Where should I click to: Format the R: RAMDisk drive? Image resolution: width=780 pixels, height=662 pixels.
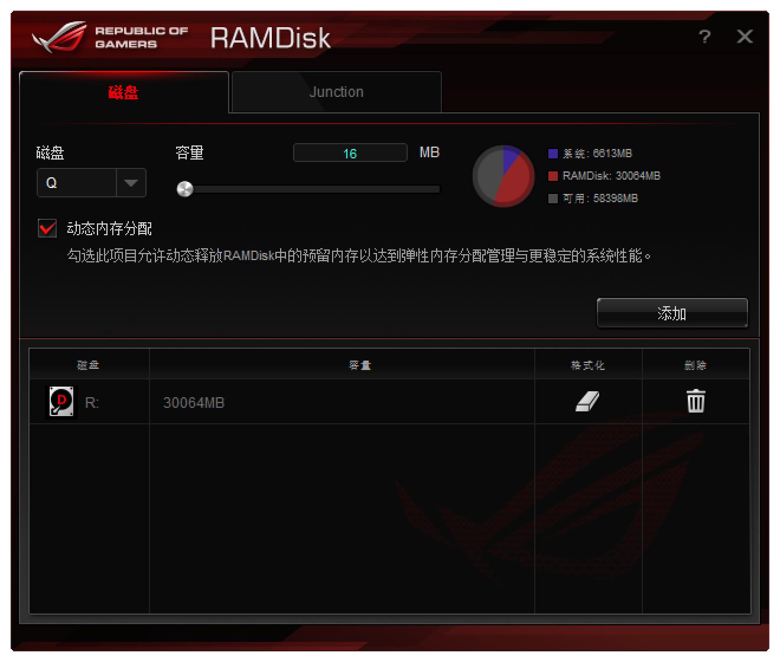[x=587, y=401]
